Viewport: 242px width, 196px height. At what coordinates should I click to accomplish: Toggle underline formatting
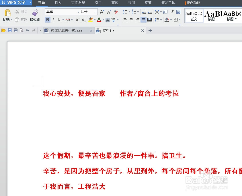58,20
